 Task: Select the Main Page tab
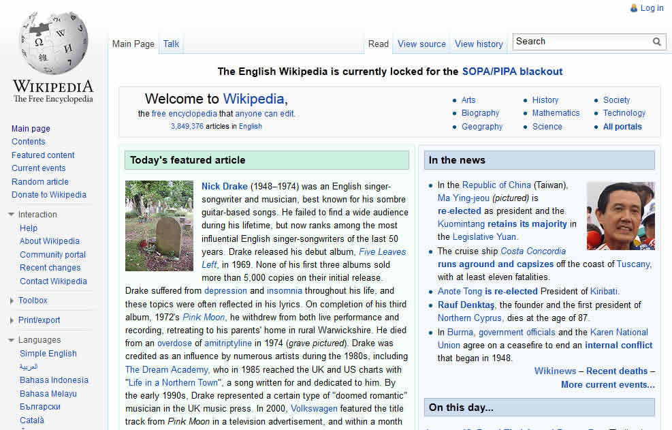point(133,44)
